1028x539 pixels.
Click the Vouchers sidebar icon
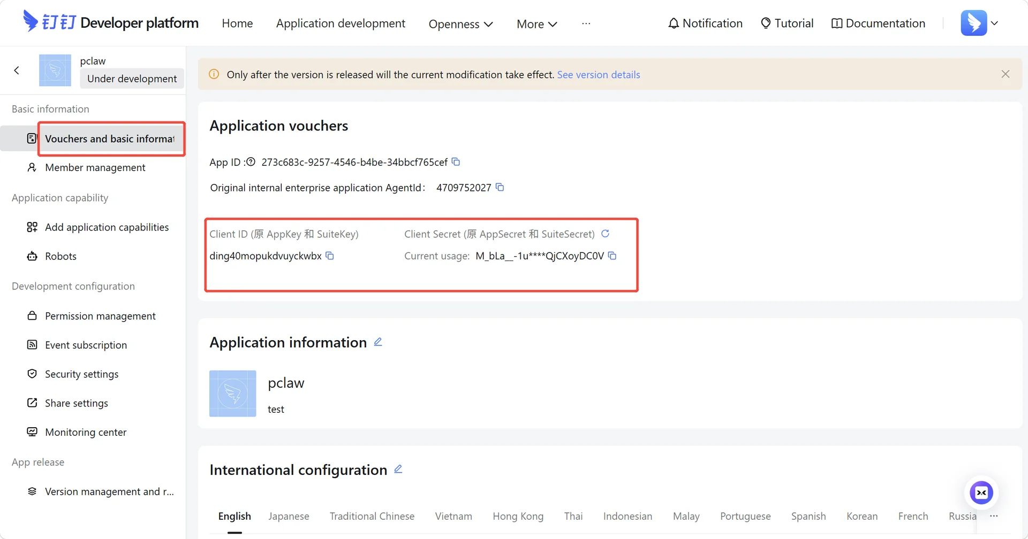click(x=32, y=138)
